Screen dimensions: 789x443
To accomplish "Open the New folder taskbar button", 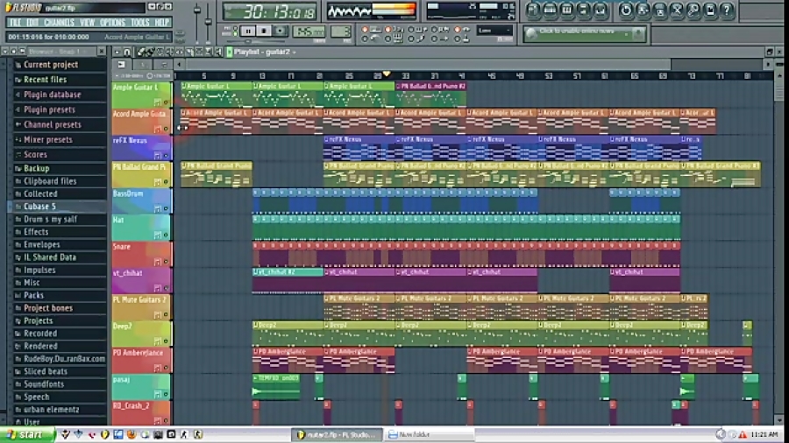I will 429,434.
